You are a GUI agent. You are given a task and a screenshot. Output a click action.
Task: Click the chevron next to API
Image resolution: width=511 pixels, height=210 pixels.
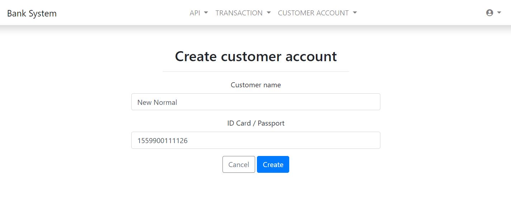[x=205, y=13]
